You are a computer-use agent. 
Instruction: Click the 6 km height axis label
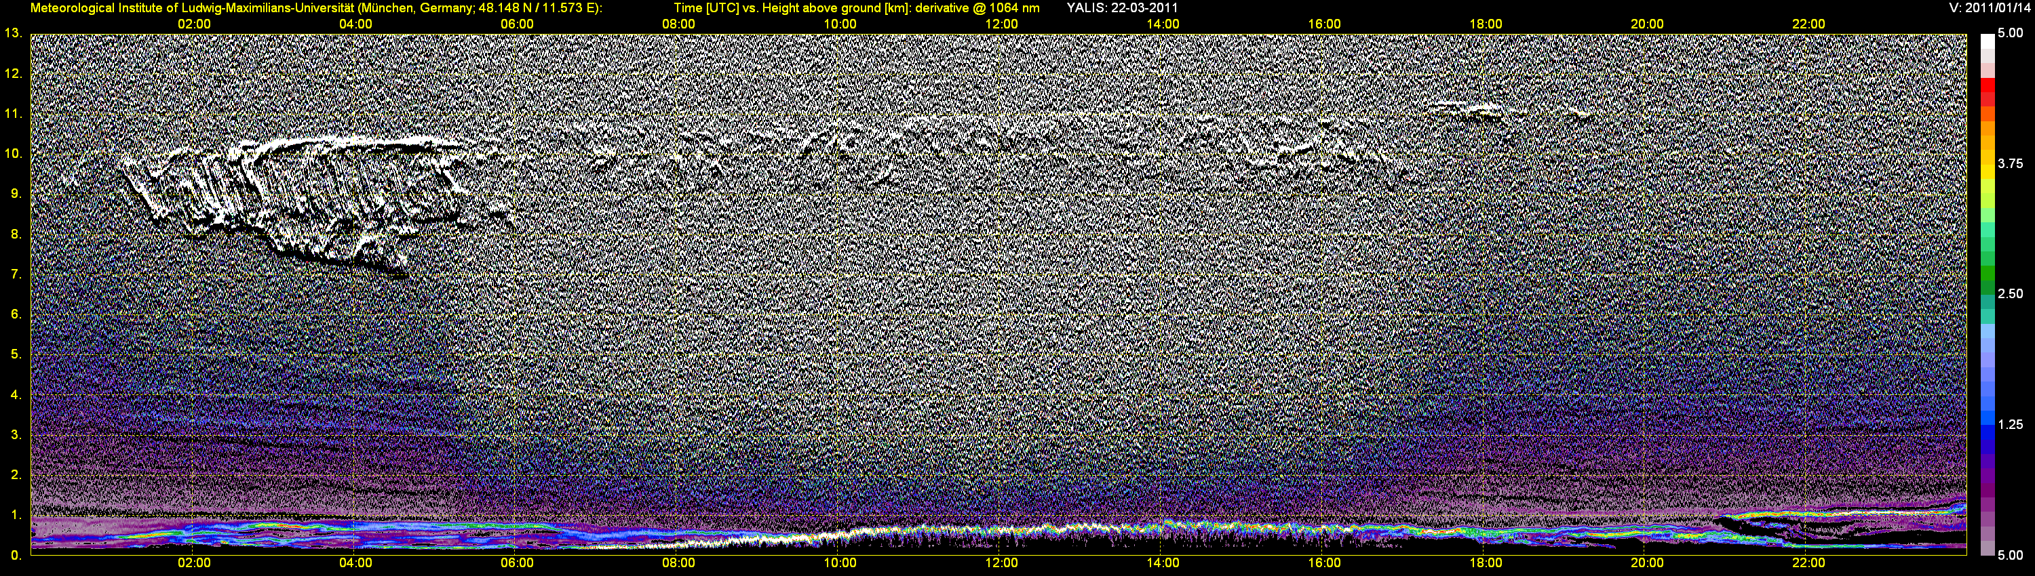[x=16, y=314]
